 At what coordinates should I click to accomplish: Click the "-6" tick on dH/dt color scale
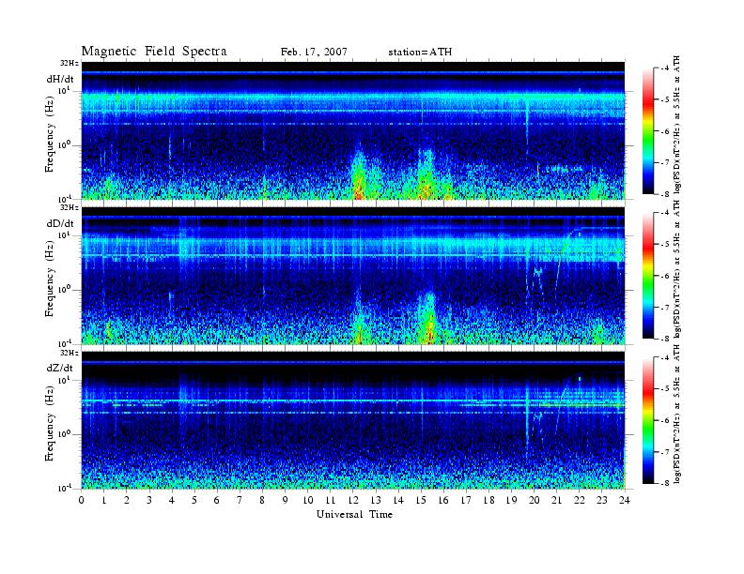[665, 131]
